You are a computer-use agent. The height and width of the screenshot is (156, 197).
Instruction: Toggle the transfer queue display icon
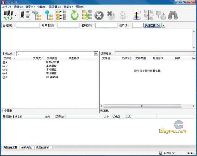tap(62, 15)
